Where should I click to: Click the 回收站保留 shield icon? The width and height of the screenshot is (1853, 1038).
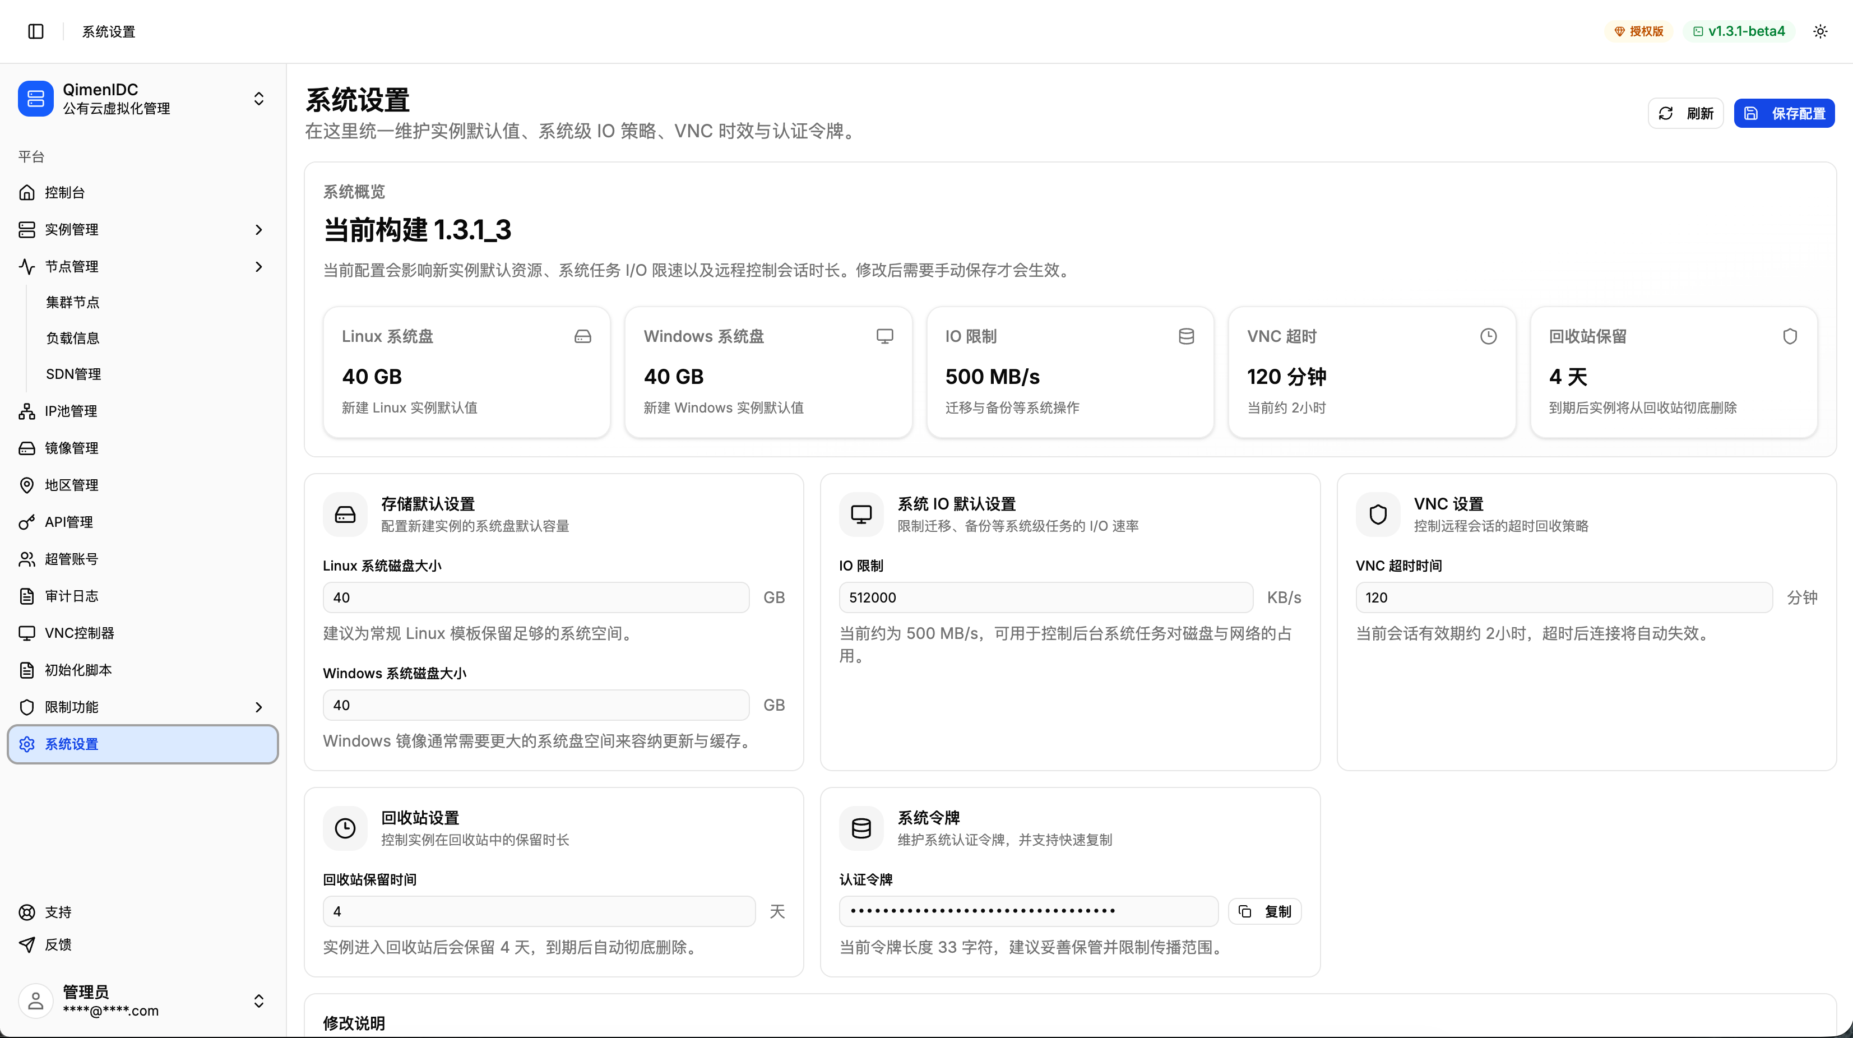(x=1790, y=336)
